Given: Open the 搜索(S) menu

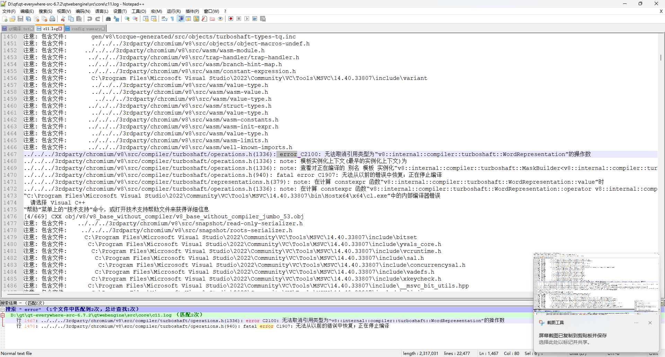Looking at the screenshot, I should coord(45,11).
